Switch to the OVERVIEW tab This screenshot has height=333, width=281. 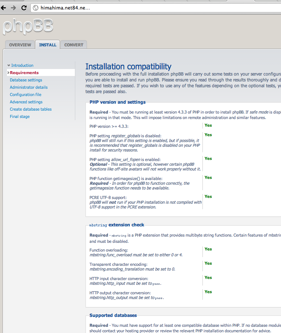point(20,45)
